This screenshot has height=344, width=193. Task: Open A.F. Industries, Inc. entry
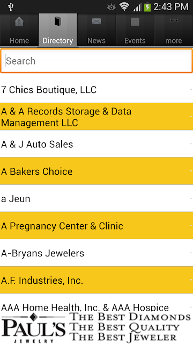96,280
